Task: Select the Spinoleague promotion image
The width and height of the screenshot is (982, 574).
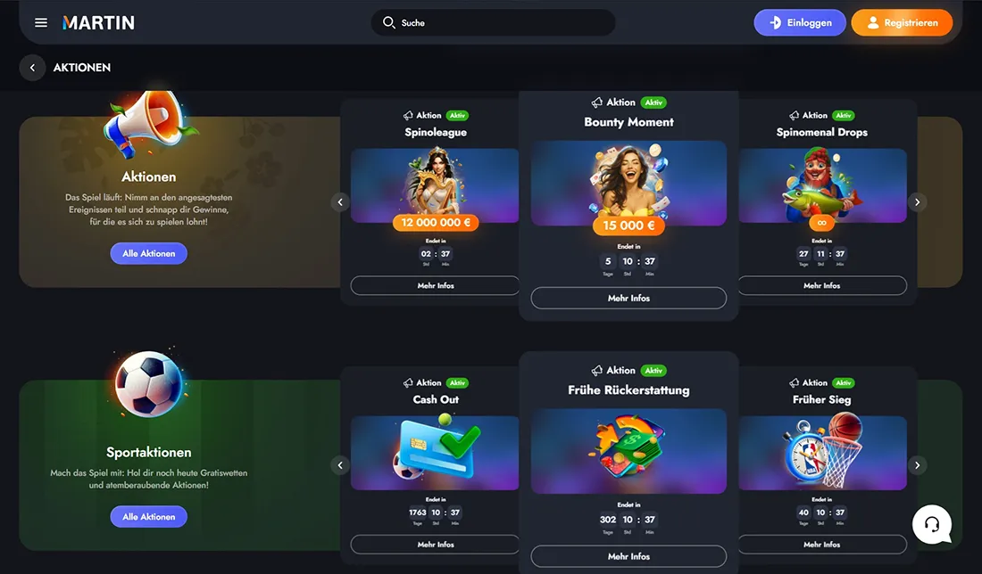Action: [435, 185]
